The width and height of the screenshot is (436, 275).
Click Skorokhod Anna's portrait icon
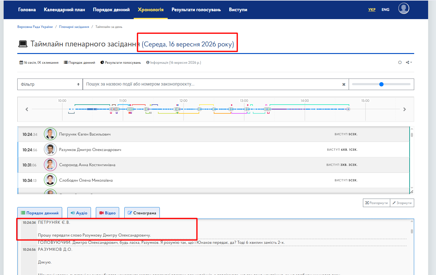(50, 165)
